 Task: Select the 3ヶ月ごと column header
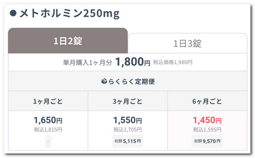(x=127, y=101)
